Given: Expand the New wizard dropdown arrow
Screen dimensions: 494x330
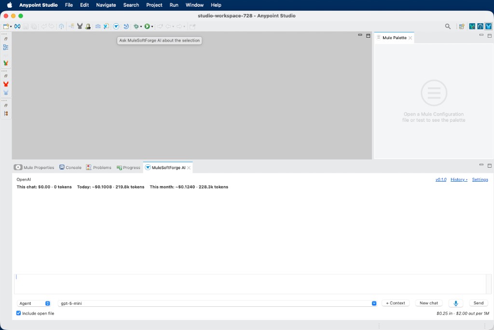Looking at the screenshot, I should pyautogui.click(x=11, y=27).
